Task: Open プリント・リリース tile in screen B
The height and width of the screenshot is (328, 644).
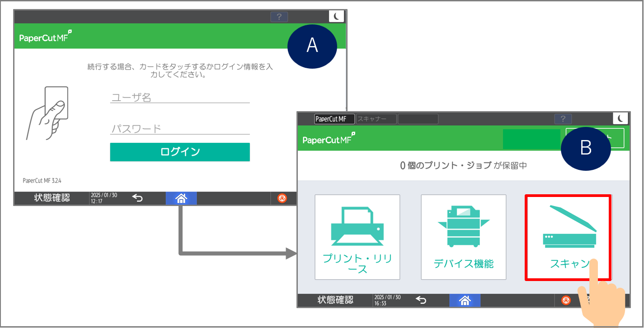Action: click(357, 237)
